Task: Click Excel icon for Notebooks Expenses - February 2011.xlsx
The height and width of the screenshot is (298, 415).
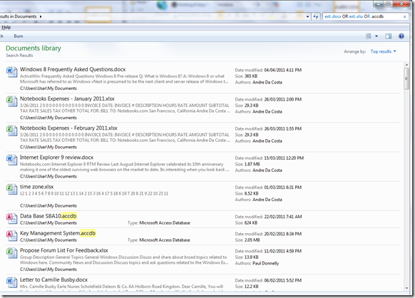Action: pyautogui.click(x=11, y=130)
